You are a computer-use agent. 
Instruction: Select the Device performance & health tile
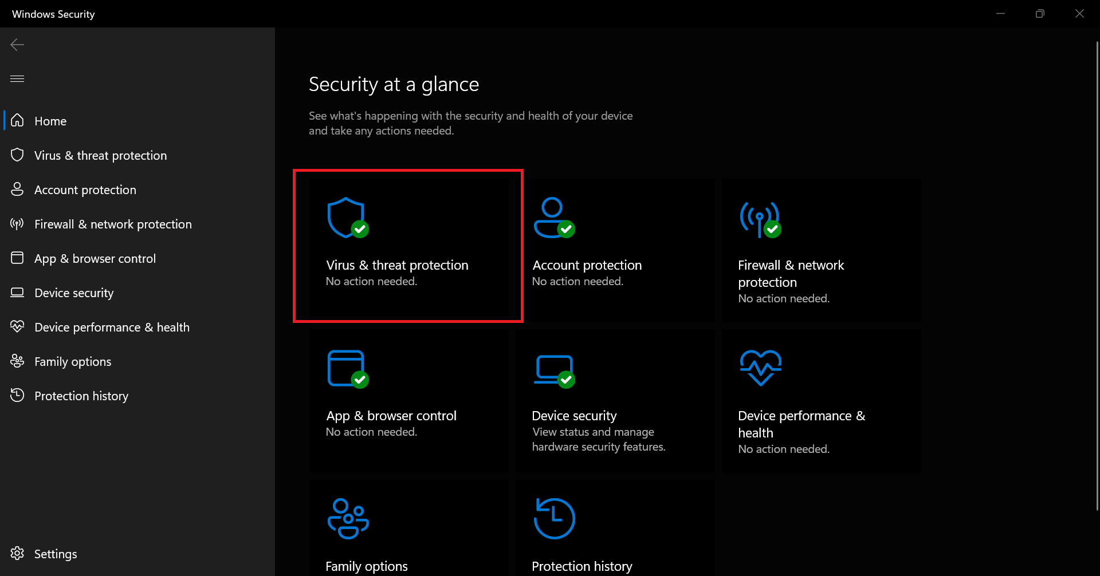[820, 400]
